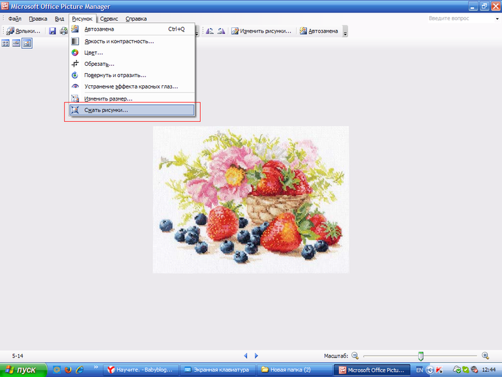Go to previous picture arrow
The height and width of the screenshot is (377, 502).
246,355
